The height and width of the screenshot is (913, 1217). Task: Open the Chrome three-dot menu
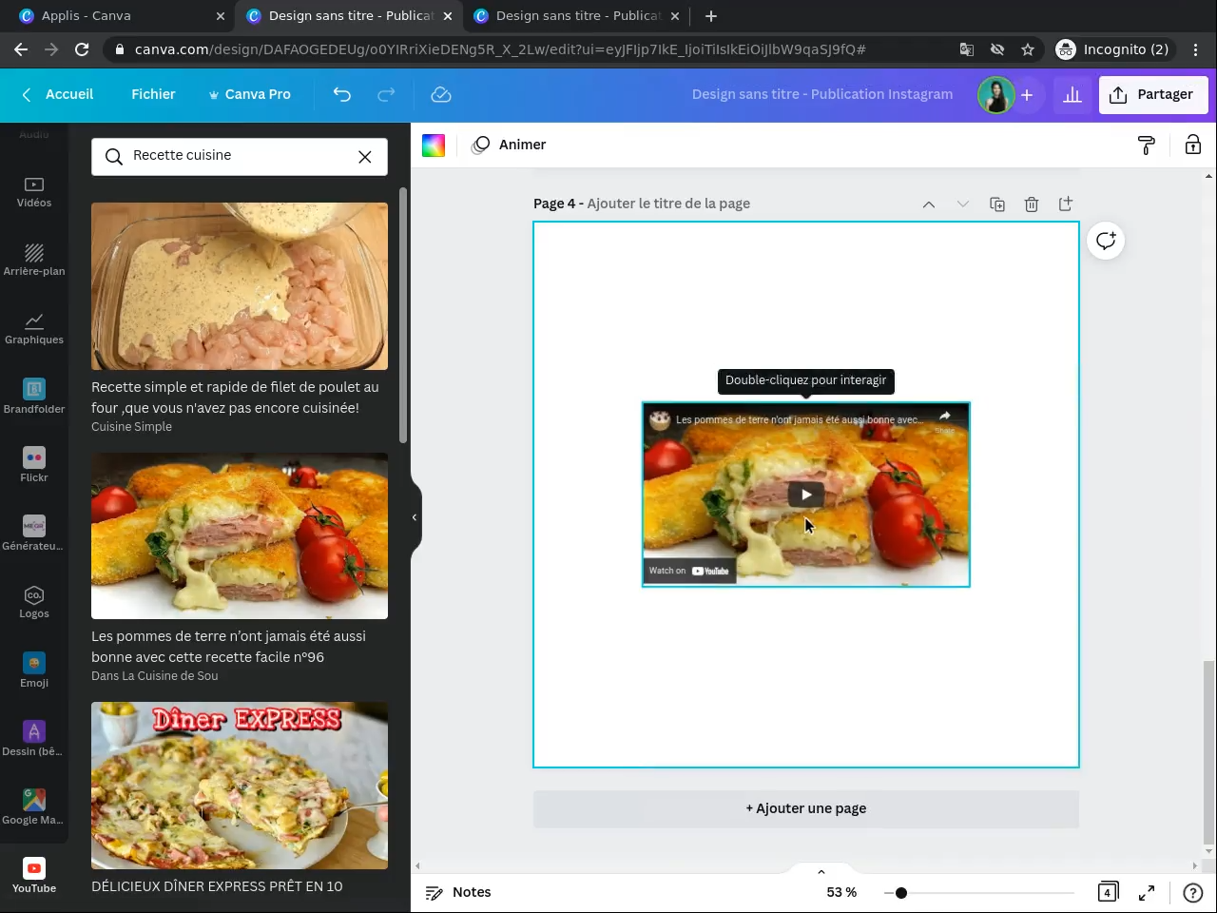(1195, 49)
